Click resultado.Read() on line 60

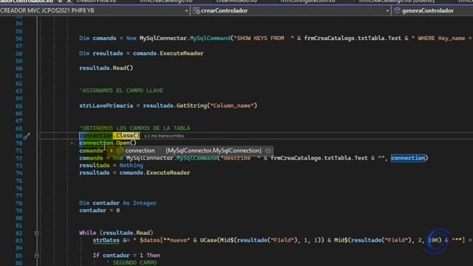click(106, 68)
